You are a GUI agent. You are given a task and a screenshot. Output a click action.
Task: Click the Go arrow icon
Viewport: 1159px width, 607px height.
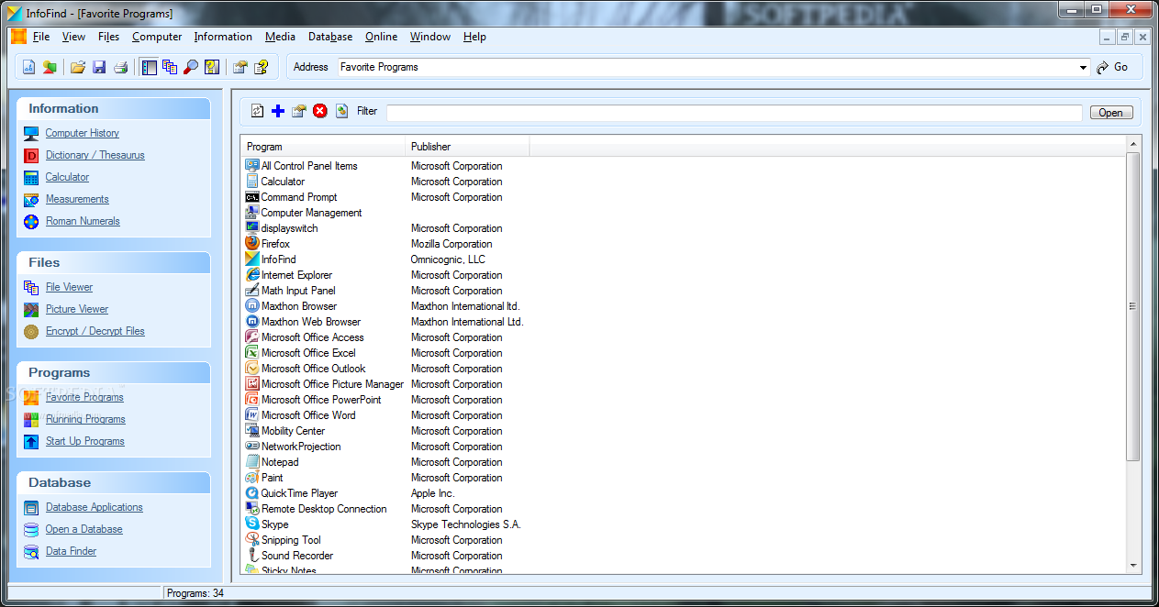[x=1104, y=67]
